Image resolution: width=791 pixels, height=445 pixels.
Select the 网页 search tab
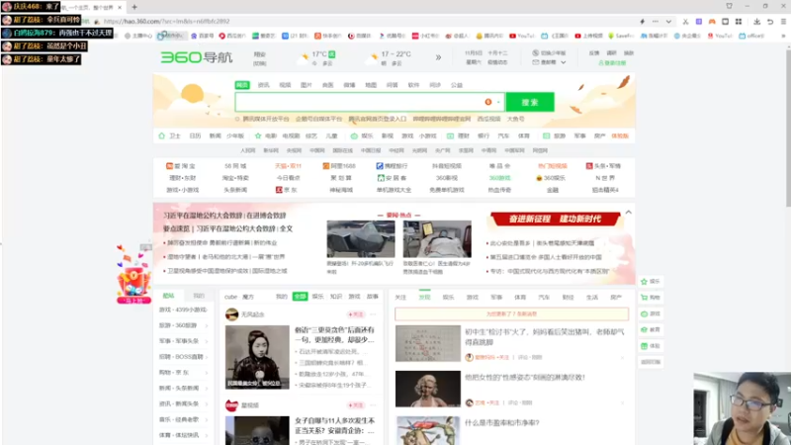(242, 85)
